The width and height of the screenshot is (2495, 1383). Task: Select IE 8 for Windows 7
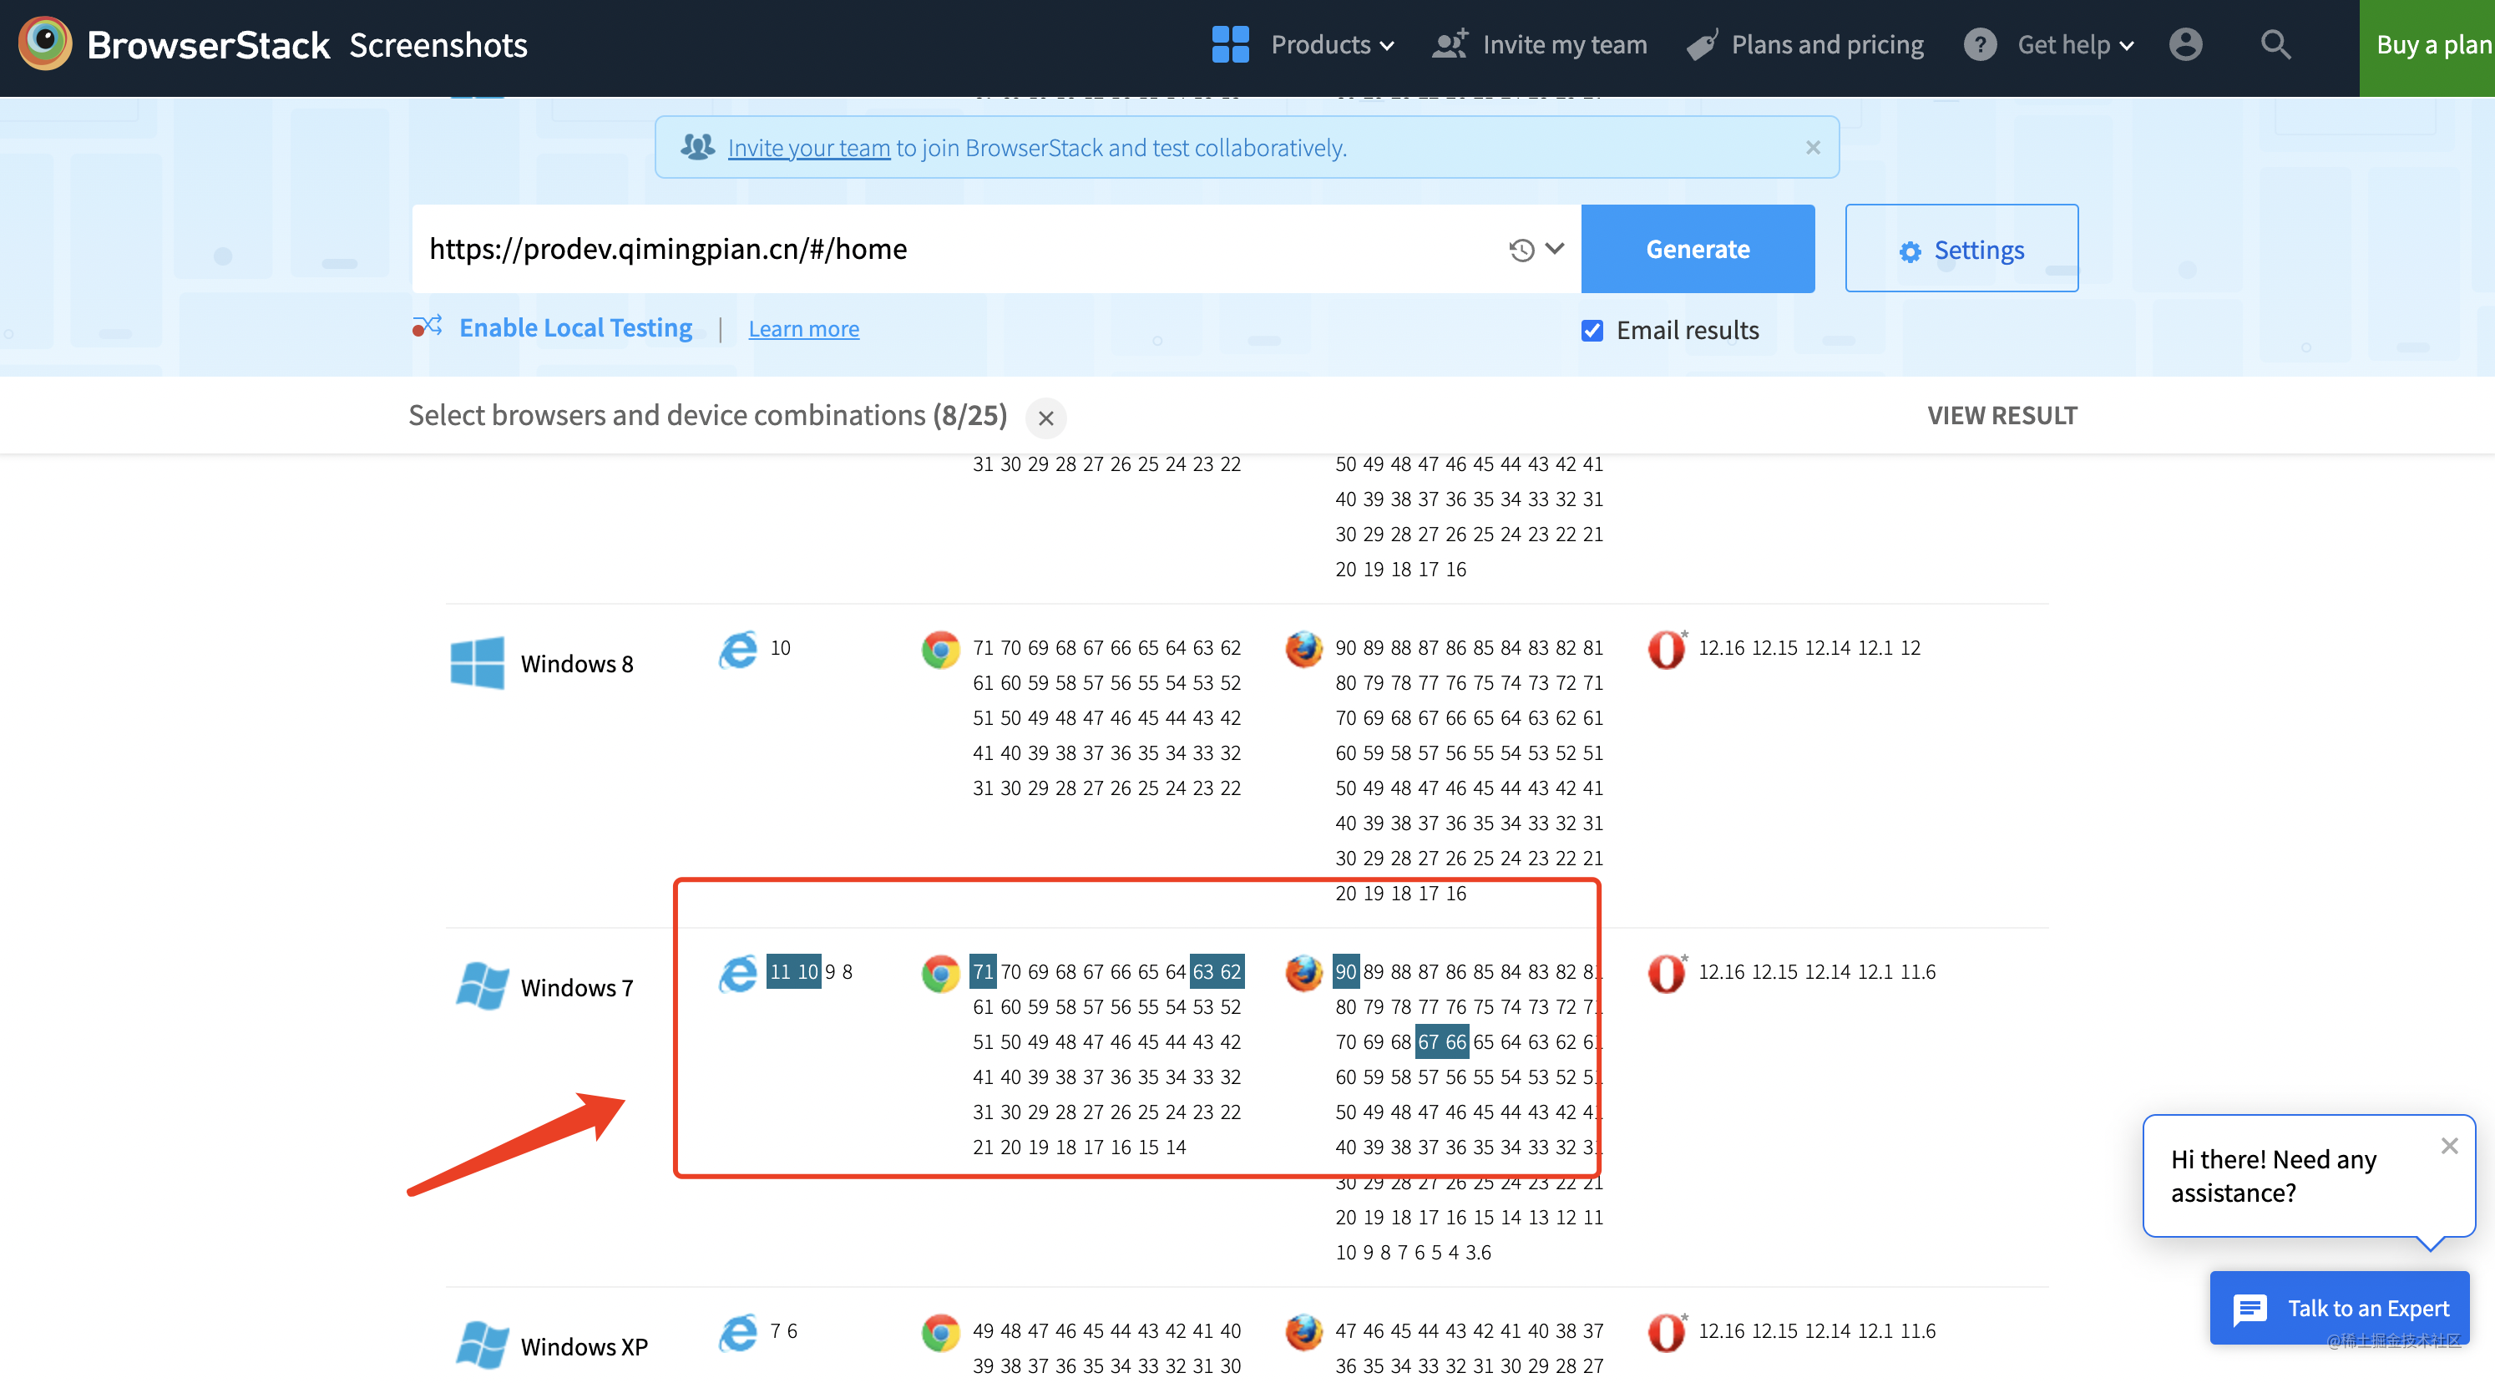click(847, 971)
